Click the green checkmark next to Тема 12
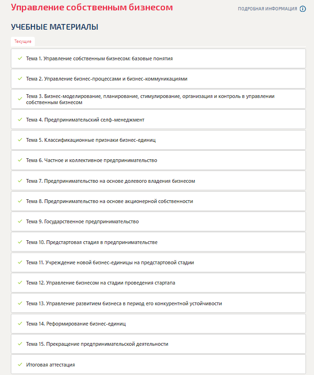The image size is (314, 375). 20,283
